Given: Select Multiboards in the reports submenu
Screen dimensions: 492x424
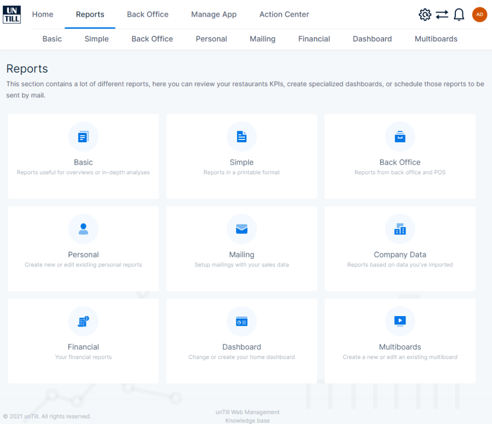Looking at the screenshot, I should pos(436,39).
